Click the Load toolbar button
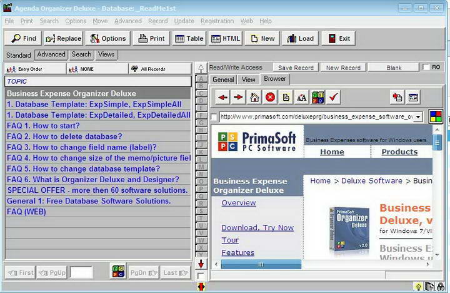 click(x=300, y=38)
